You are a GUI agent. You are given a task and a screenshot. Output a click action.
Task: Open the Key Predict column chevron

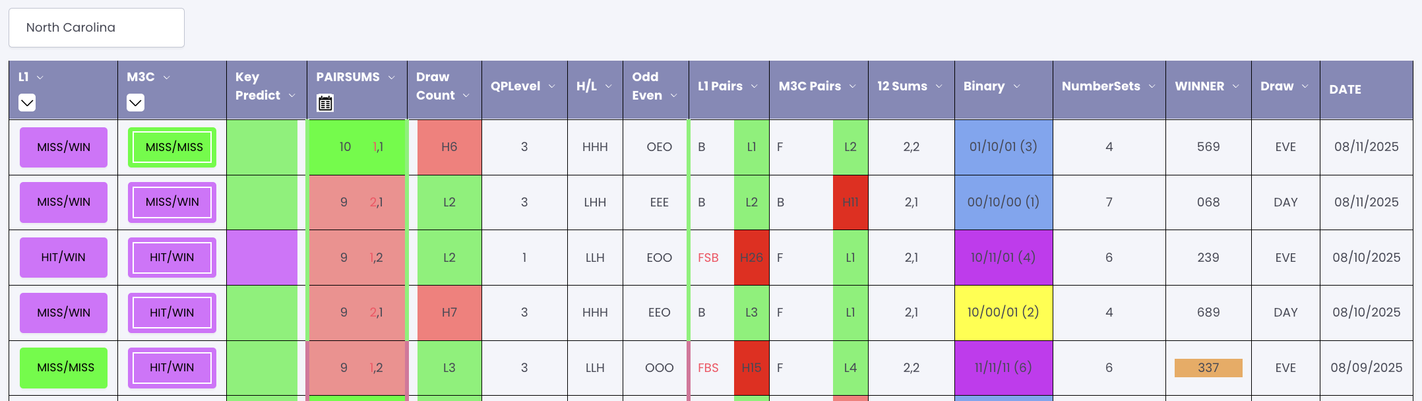[x=292, y=96]
